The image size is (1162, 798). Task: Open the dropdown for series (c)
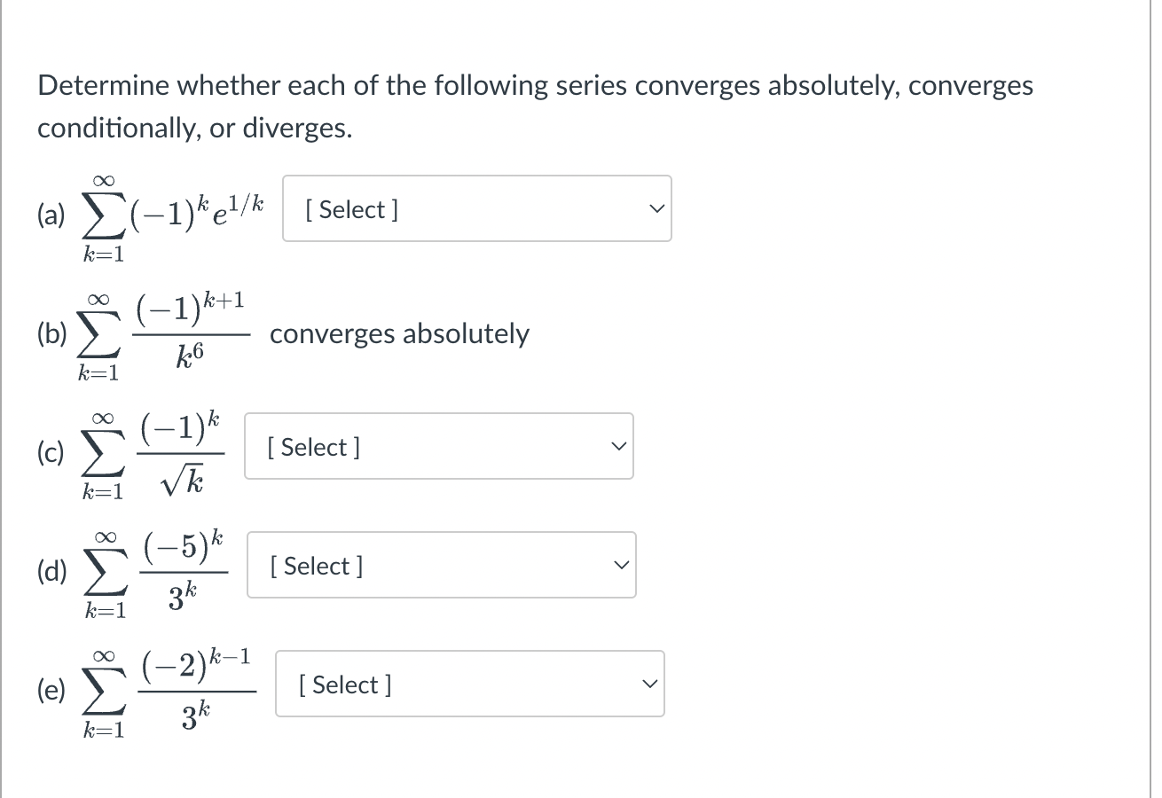tap(439, 446)
